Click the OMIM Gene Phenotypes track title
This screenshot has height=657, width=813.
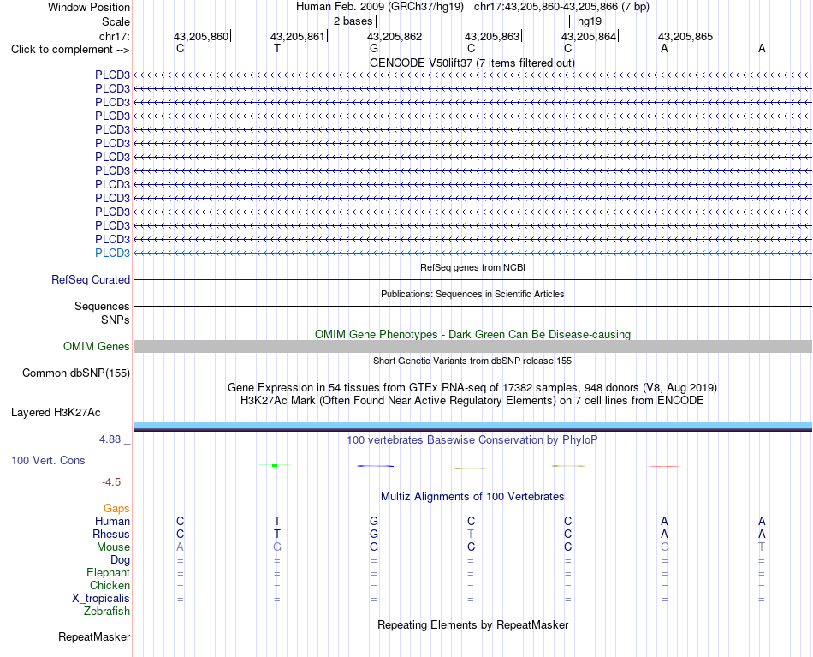tap(472, 334)
